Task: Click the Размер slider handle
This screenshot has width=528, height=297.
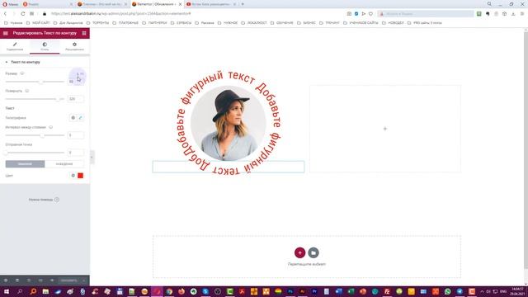Action: [x=40, y=82]
